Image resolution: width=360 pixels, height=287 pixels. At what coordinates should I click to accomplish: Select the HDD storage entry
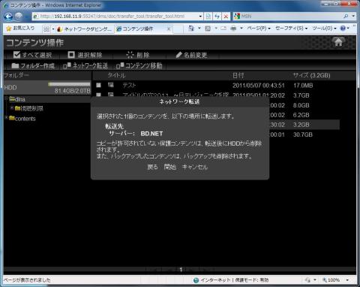[x=47, y=88]
